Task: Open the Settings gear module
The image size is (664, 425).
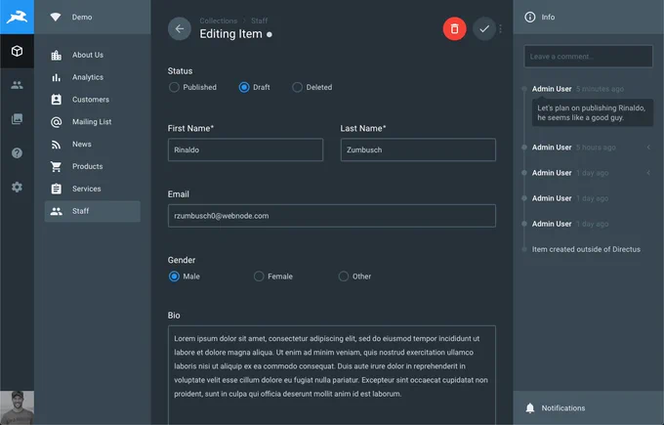Action: [x=17, y=187]
